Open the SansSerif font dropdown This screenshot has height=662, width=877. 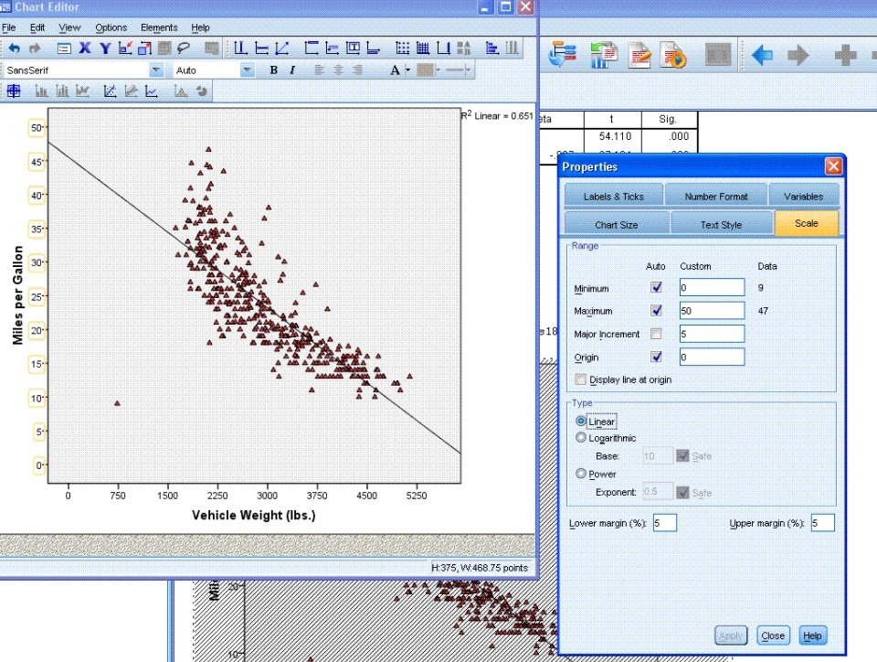point(156,69)
